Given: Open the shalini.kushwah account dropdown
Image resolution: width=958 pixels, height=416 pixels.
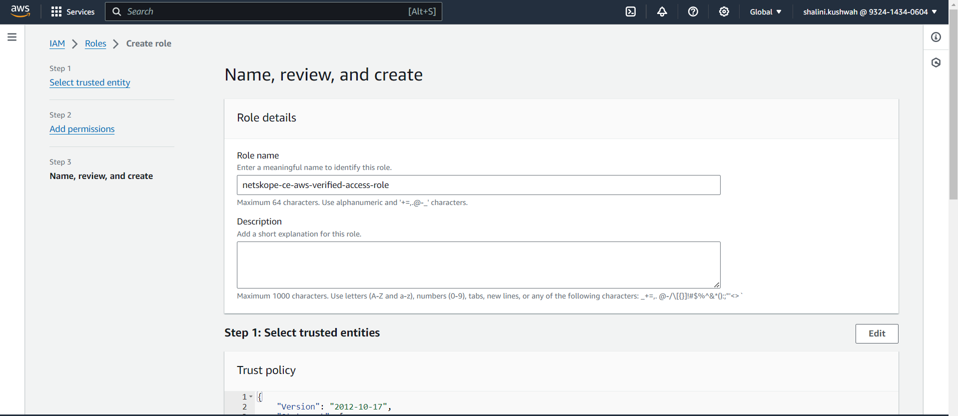Looking at the screenshot, I should [x=870, y=11].
